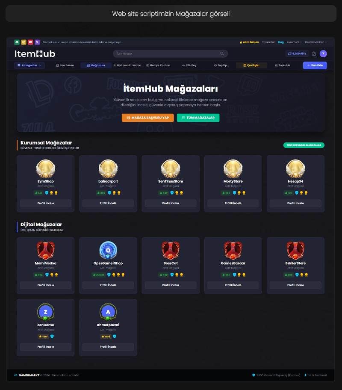
Task: Click Profili İncele for ahmetpazari
Action: coord(108,347)
